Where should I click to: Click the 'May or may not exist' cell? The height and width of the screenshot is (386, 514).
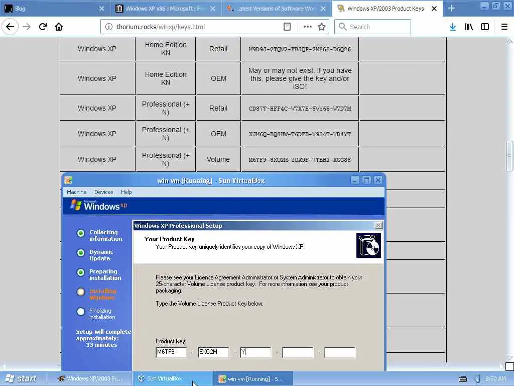tap(300, 78)
